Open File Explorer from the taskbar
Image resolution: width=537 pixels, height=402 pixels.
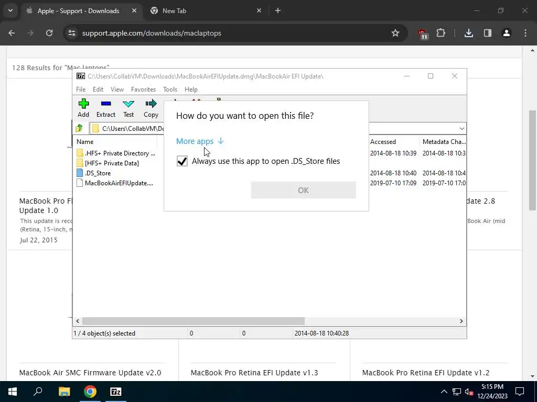pos(64,392)
